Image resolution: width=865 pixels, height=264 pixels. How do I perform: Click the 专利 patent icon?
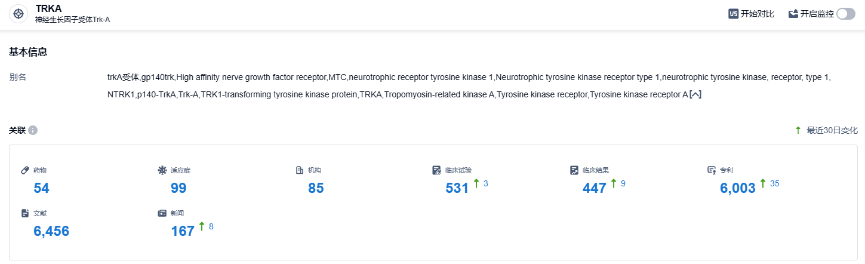click(x=711, y=170)
